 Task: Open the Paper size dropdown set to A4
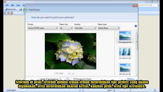66,28
